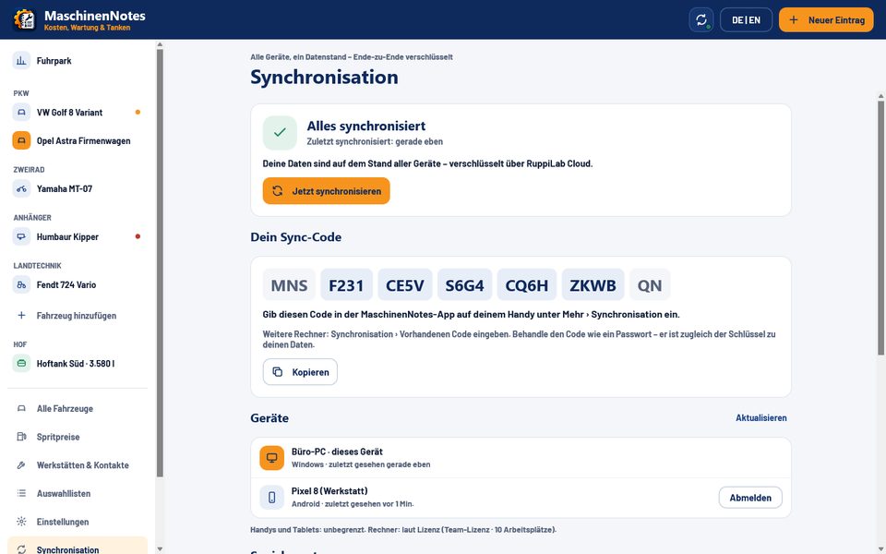Click the sync status icon in header
Screen dimensions: 886x554
point(701,19)
